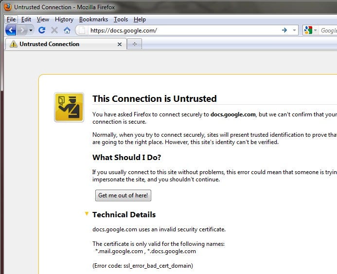Open the Bookmarks menu

click(93, 19)
